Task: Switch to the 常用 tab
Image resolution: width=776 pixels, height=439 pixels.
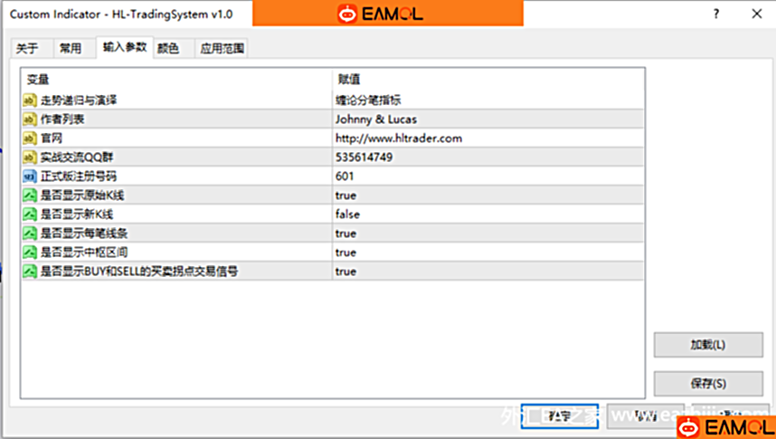Action: [x=71, y=49]
